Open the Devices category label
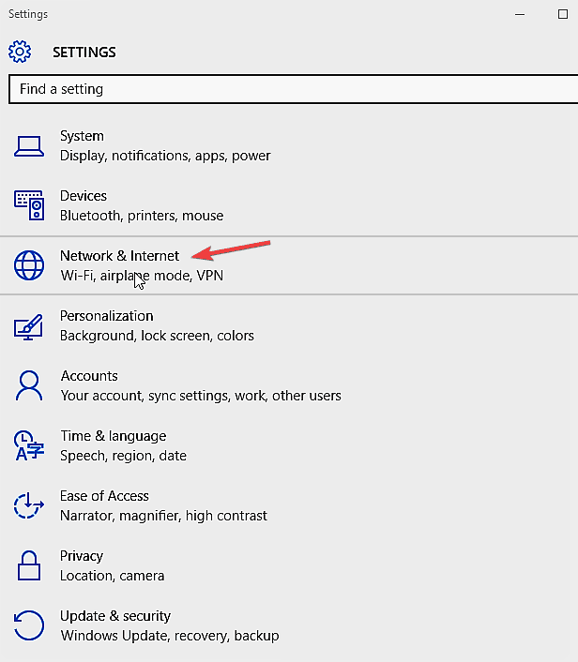Screen dimensions: 578x662 click(x=84, y=196)
